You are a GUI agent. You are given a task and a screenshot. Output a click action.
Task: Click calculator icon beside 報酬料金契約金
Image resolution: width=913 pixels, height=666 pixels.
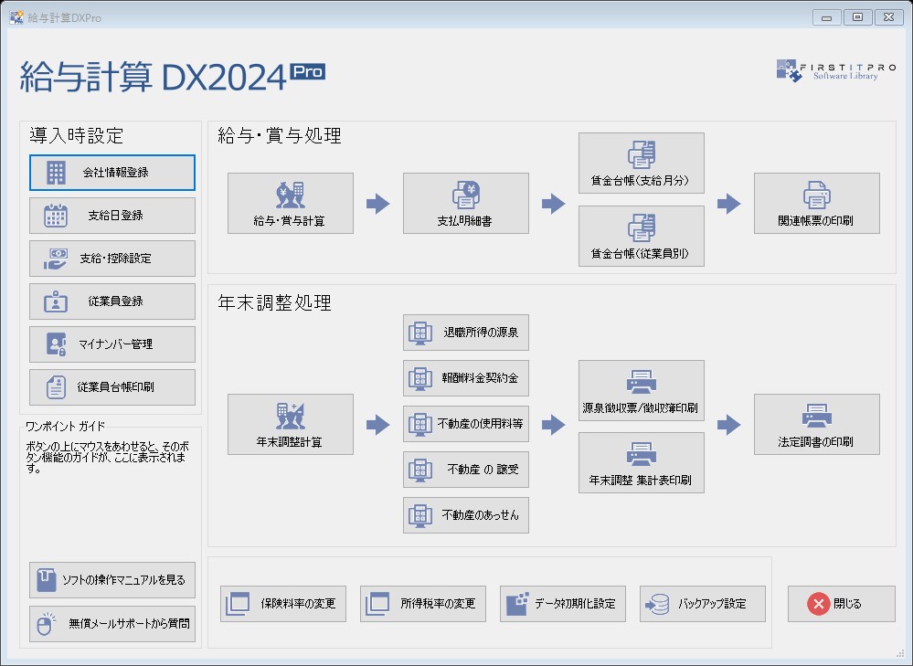(419, 378)
